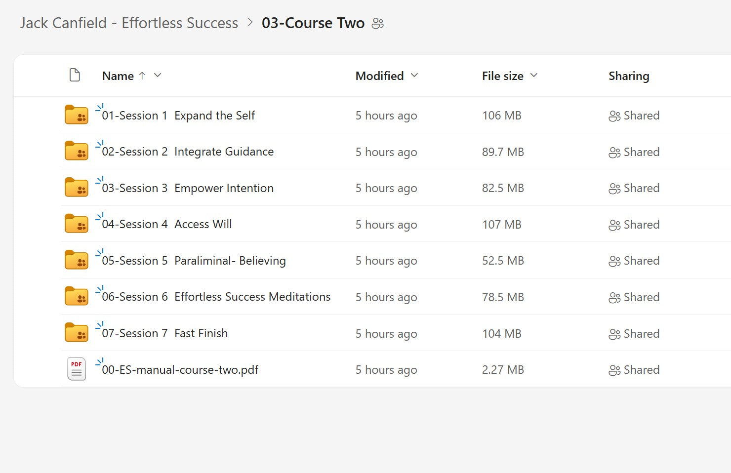Click the 03-Course Two breadcrumb title

pos(314,23)
